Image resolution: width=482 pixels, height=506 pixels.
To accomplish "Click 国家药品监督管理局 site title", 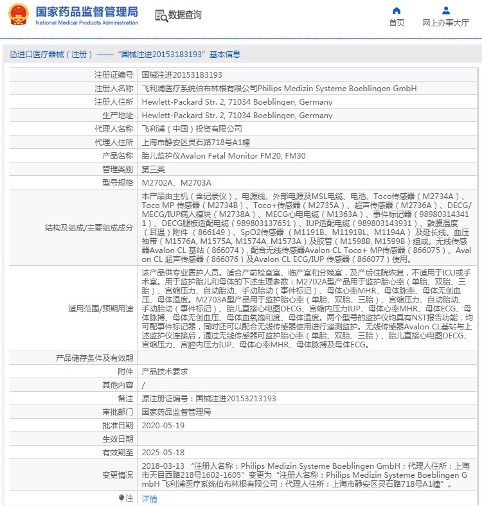I will (87, 12).
